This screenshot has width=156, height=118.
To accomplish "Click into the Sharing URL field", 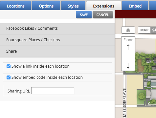I will click(53, 91).
